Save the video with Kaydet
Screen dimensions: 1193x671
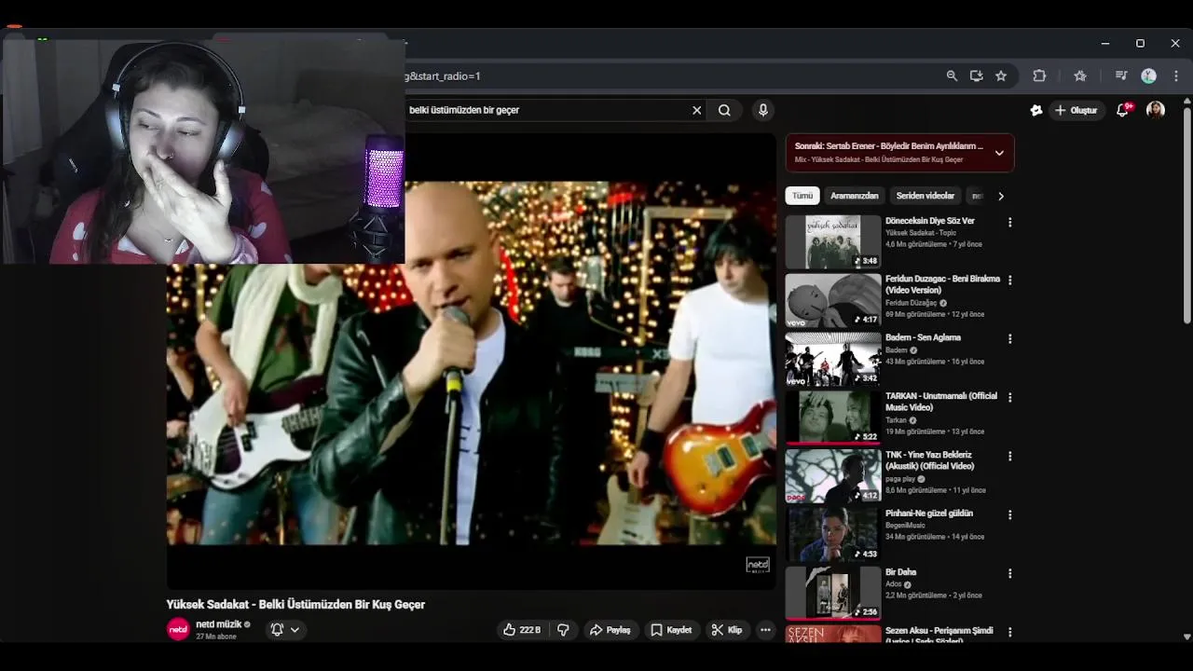671,630
